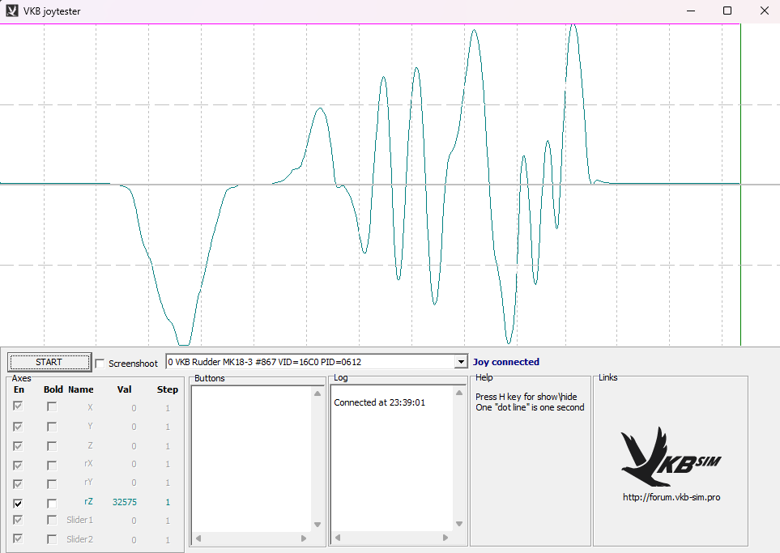Toggle Bold checkbox for X axis
Screen dimensions: 780x553
[52, 408]
